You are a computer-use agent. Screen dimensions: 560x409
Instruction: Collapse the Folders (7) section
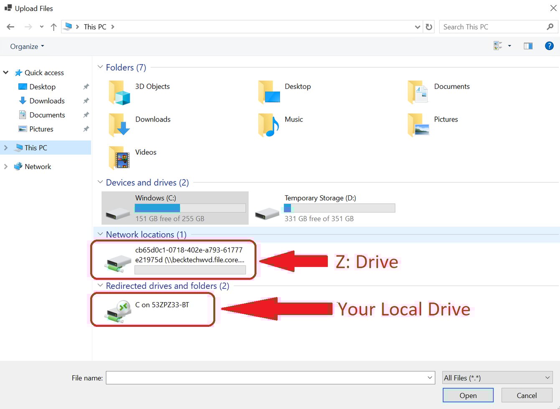[100, 66]
